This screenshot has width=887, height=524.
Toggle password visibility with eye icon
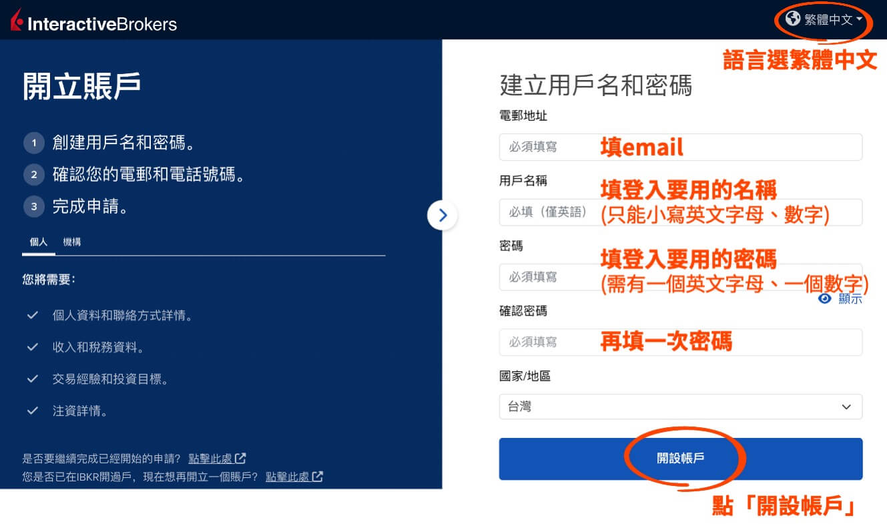(825, 298)
